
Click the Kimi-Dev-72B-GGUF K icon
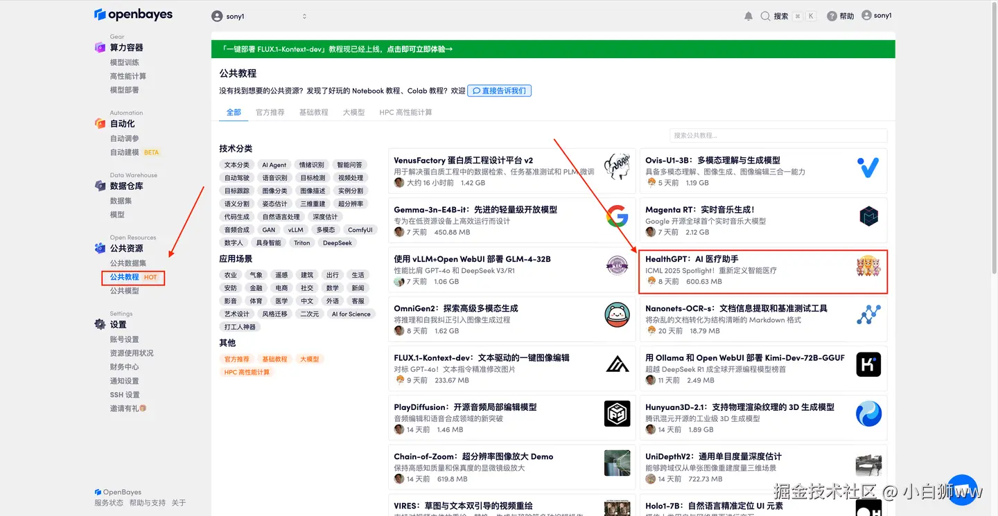pos(868,364)
